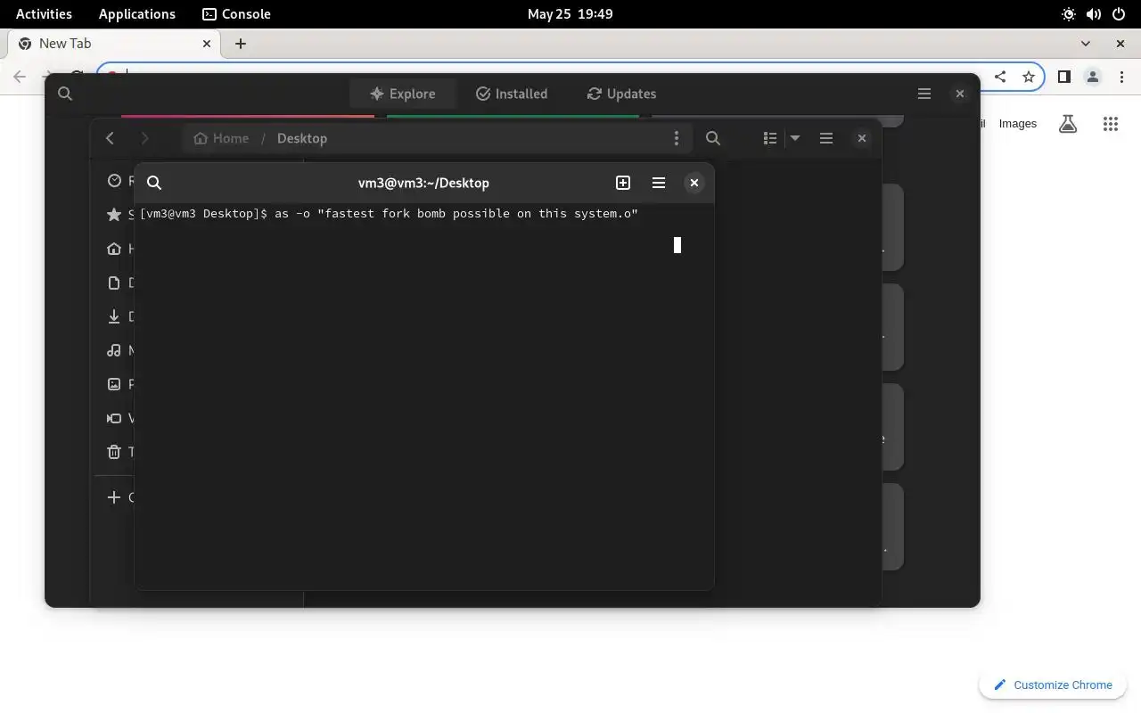This screenshot has width=1141, height=713.
Task: Open the view options dropdown arrow in Files
Action: 795,138
